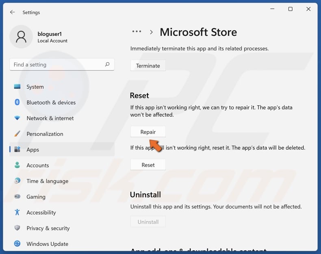Open Windows Update page
This screenshot has width=321, height=254.
47,244
